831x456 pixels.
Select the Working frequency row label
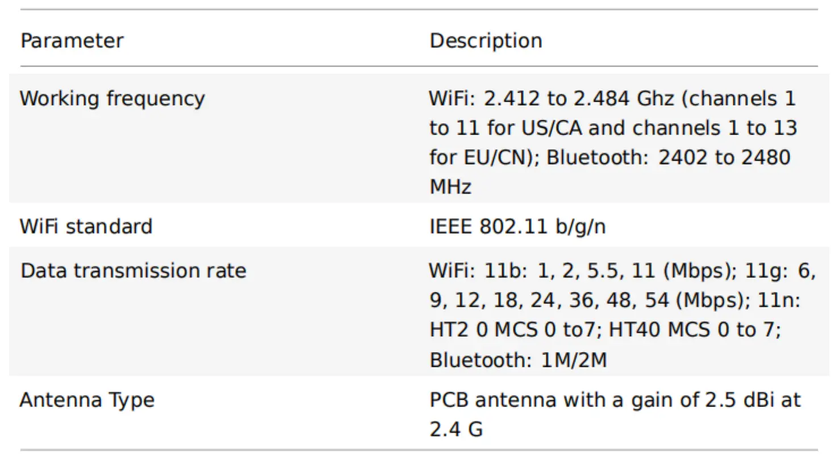[x=112, y=99]
